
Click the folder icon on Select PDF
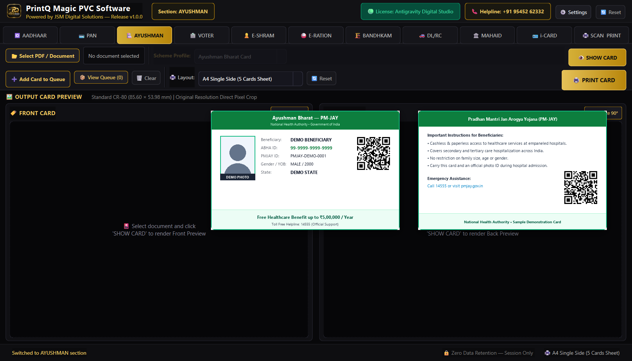(x=14, y=56)
